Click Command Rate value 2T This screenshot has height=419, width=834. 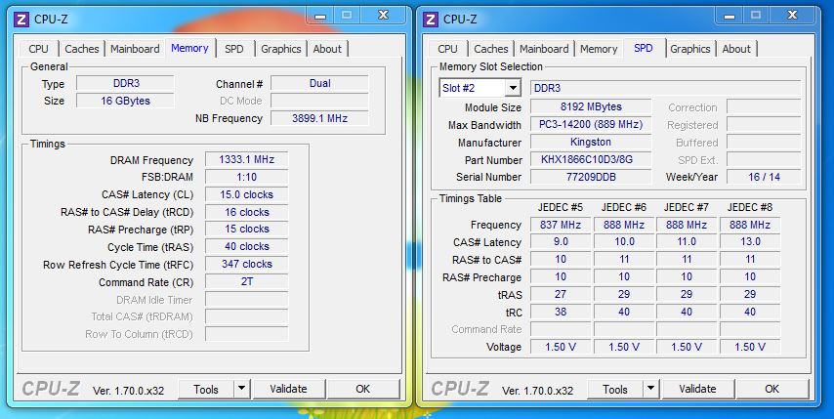click(x=246, y=282)
